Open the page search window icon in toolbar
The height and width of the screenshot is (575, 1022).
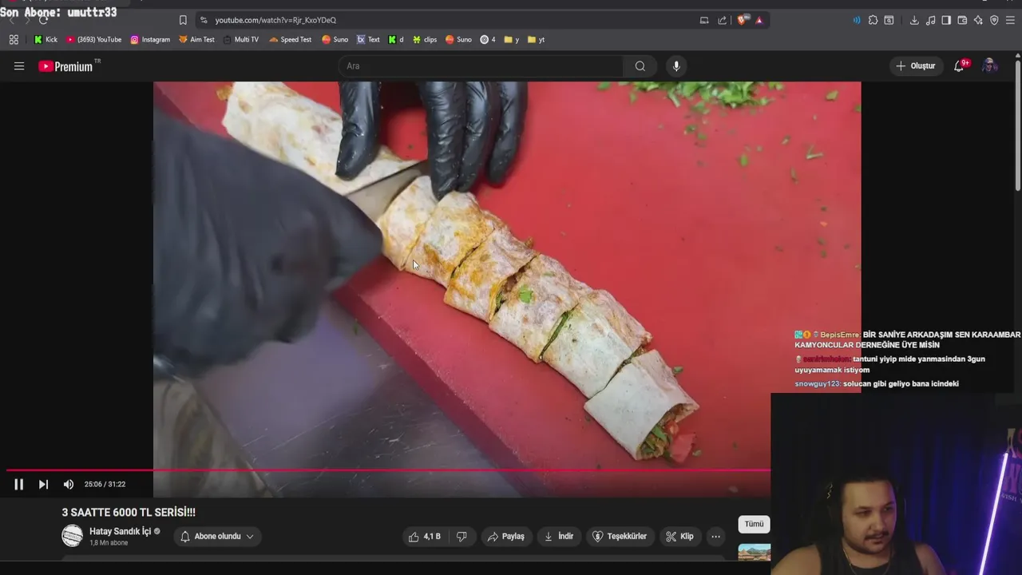(889, 20)
